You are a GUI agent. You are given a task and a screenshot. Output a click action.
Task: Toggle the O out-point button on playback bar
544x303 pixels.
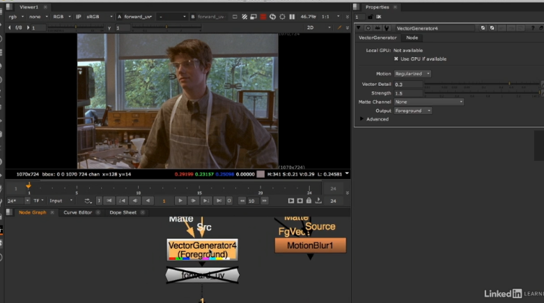pyautogui.click(x=229, y=201)
